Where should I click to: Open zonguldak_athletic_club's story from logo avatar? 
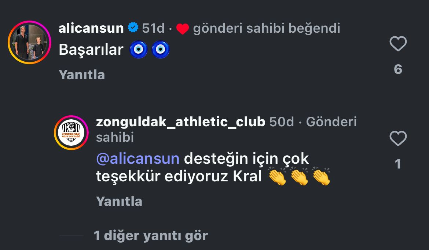(x=71, y=133)
